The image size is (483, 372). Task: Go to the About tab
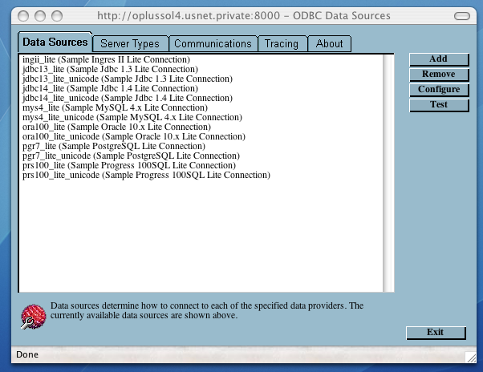click(329, 44)
